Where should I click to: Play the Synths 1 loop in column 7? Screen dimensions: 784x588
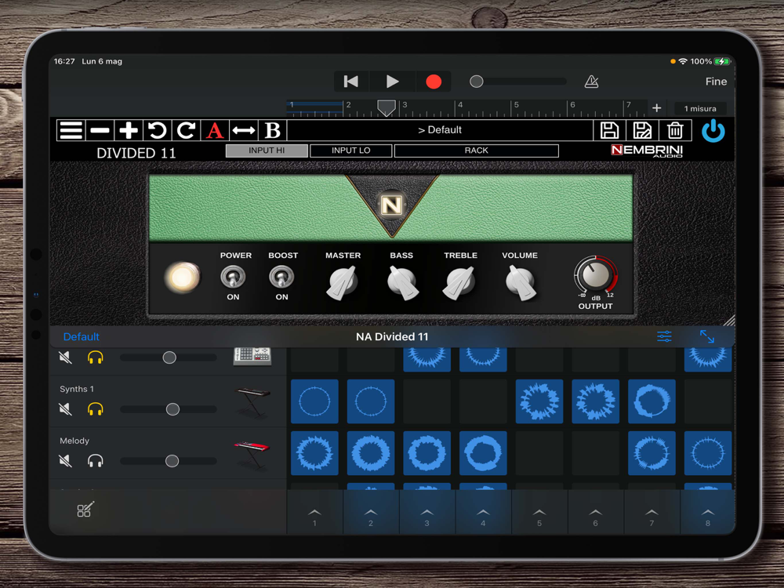tap(652, 401)
